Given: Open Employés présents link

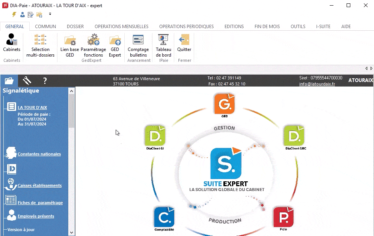Looking at the screenshot, I should click(36, 216).
